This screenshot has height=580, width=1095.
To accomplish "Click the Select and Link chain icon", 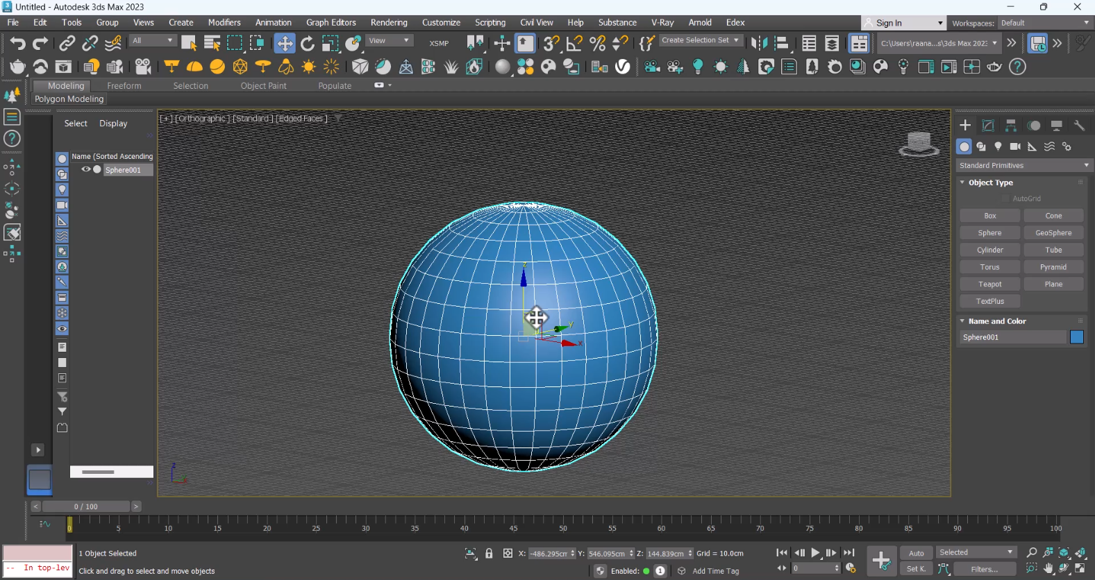I will tap(67, 44).
